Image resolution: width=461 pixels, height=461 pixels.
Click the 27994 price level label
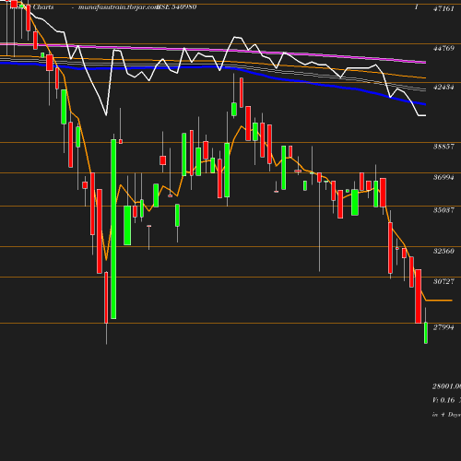[x=443, y=327]
